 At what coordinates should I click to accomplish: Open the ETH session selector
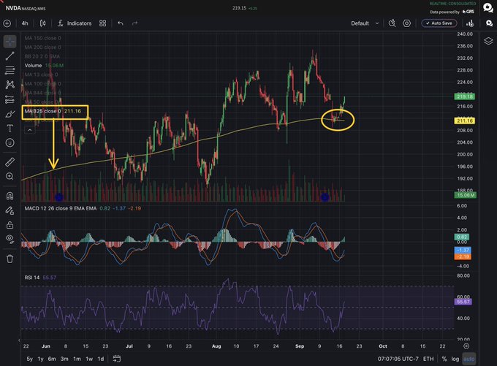click(428, 359)
